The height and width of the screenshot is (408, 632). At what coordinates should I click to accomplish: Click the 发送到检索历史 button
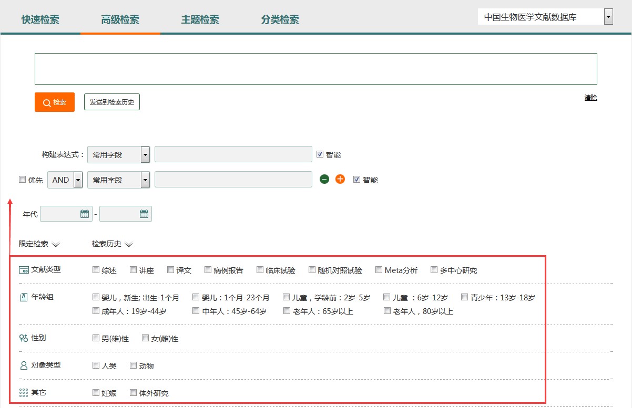tap(112, 102)
